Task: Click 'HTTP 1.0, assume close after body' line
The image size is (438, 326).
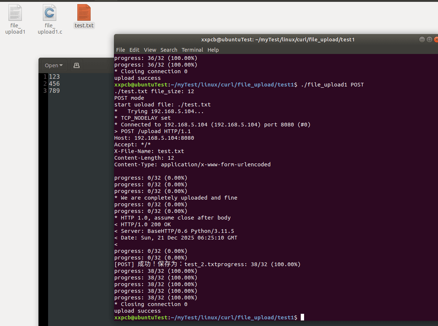Action: point(172,218)
